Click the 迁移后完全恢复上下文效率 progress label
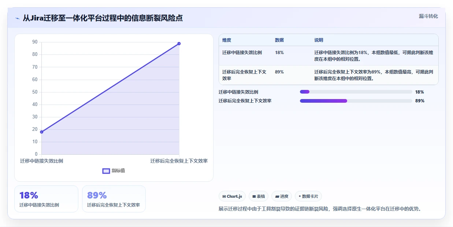 245,101
